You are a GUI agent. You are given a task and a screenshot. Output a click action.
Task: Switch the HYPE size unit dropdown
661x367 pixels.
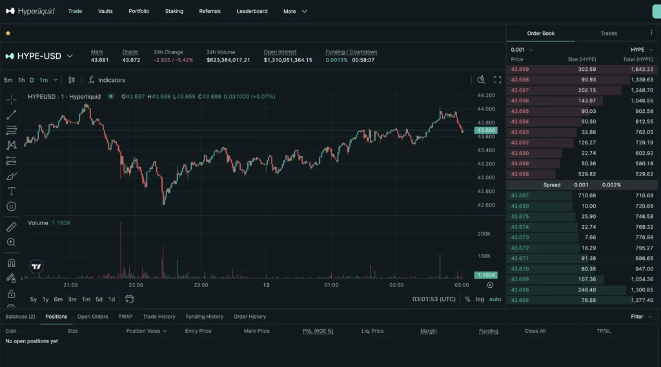point(642,50)
